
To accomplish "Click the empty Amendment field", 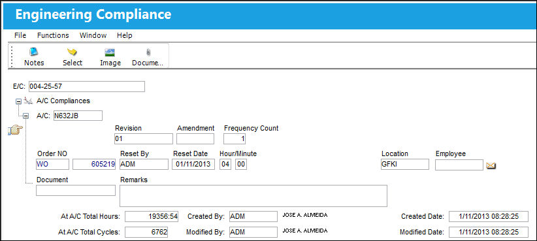I will (195, 139).
